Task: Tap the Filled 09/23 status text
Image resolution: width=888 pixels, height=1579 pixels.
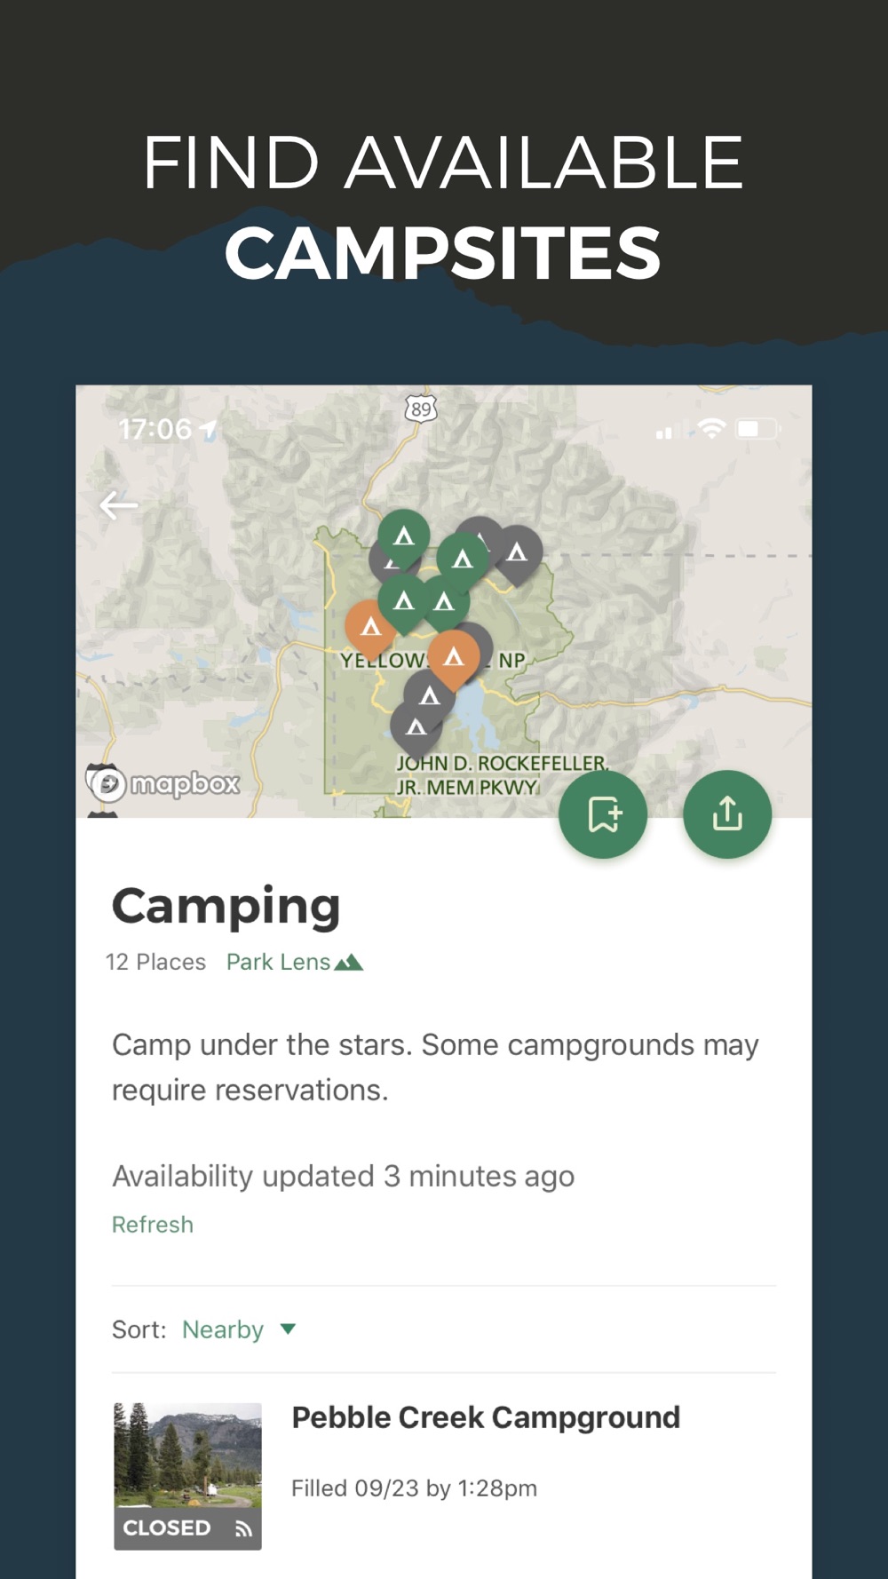Action: 414,1488
